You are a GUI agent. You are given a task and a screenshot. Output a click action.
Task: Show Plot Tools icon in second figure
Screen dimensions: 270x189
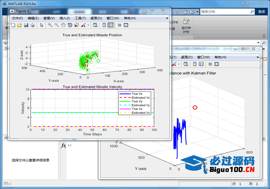coord(217,64)
